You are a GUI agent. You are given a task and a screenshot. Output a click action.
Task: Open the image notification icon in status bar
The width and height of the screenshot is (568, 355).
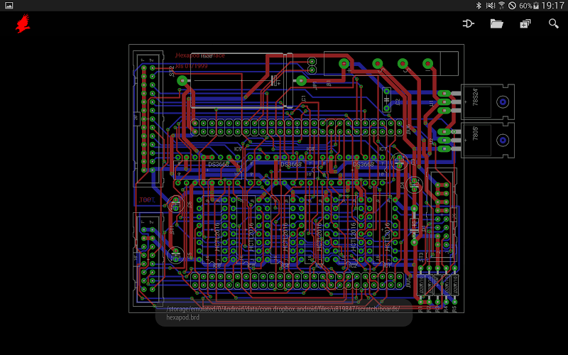tap(9, 6)
